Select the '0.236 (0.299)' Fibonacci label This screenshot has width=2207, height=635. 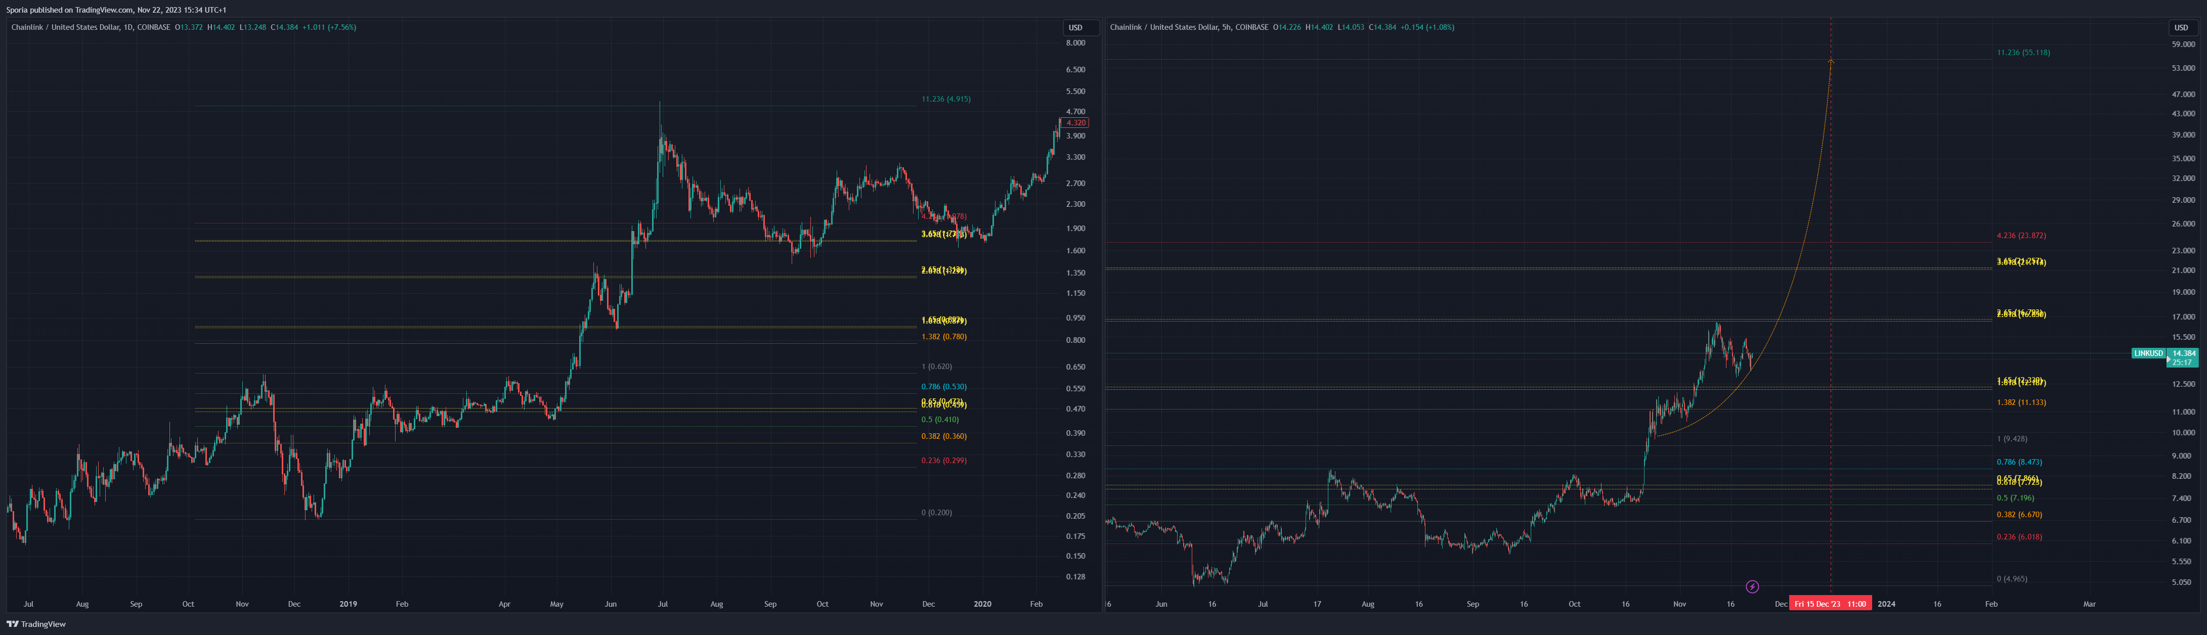coord(944,461)
